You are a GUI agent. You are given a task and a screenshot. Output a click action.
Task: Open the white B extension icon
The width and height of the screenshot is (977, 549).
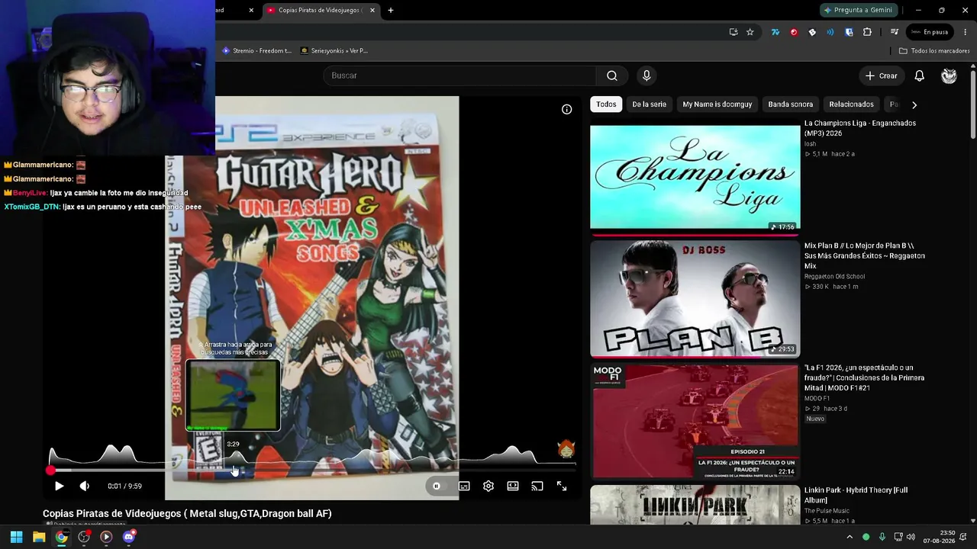(812, 32)
